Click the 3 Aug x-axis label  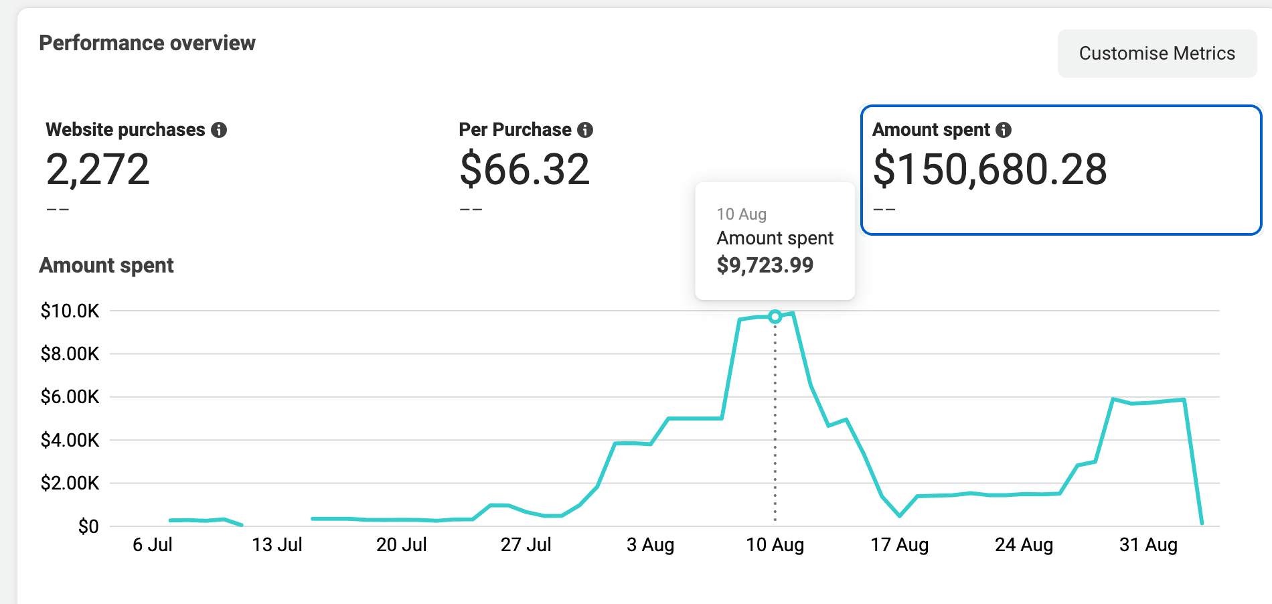(x=650, y=545)
